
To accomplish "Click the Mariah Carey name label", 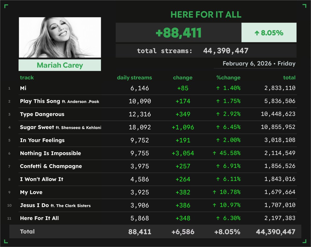I will pos(60,65).
